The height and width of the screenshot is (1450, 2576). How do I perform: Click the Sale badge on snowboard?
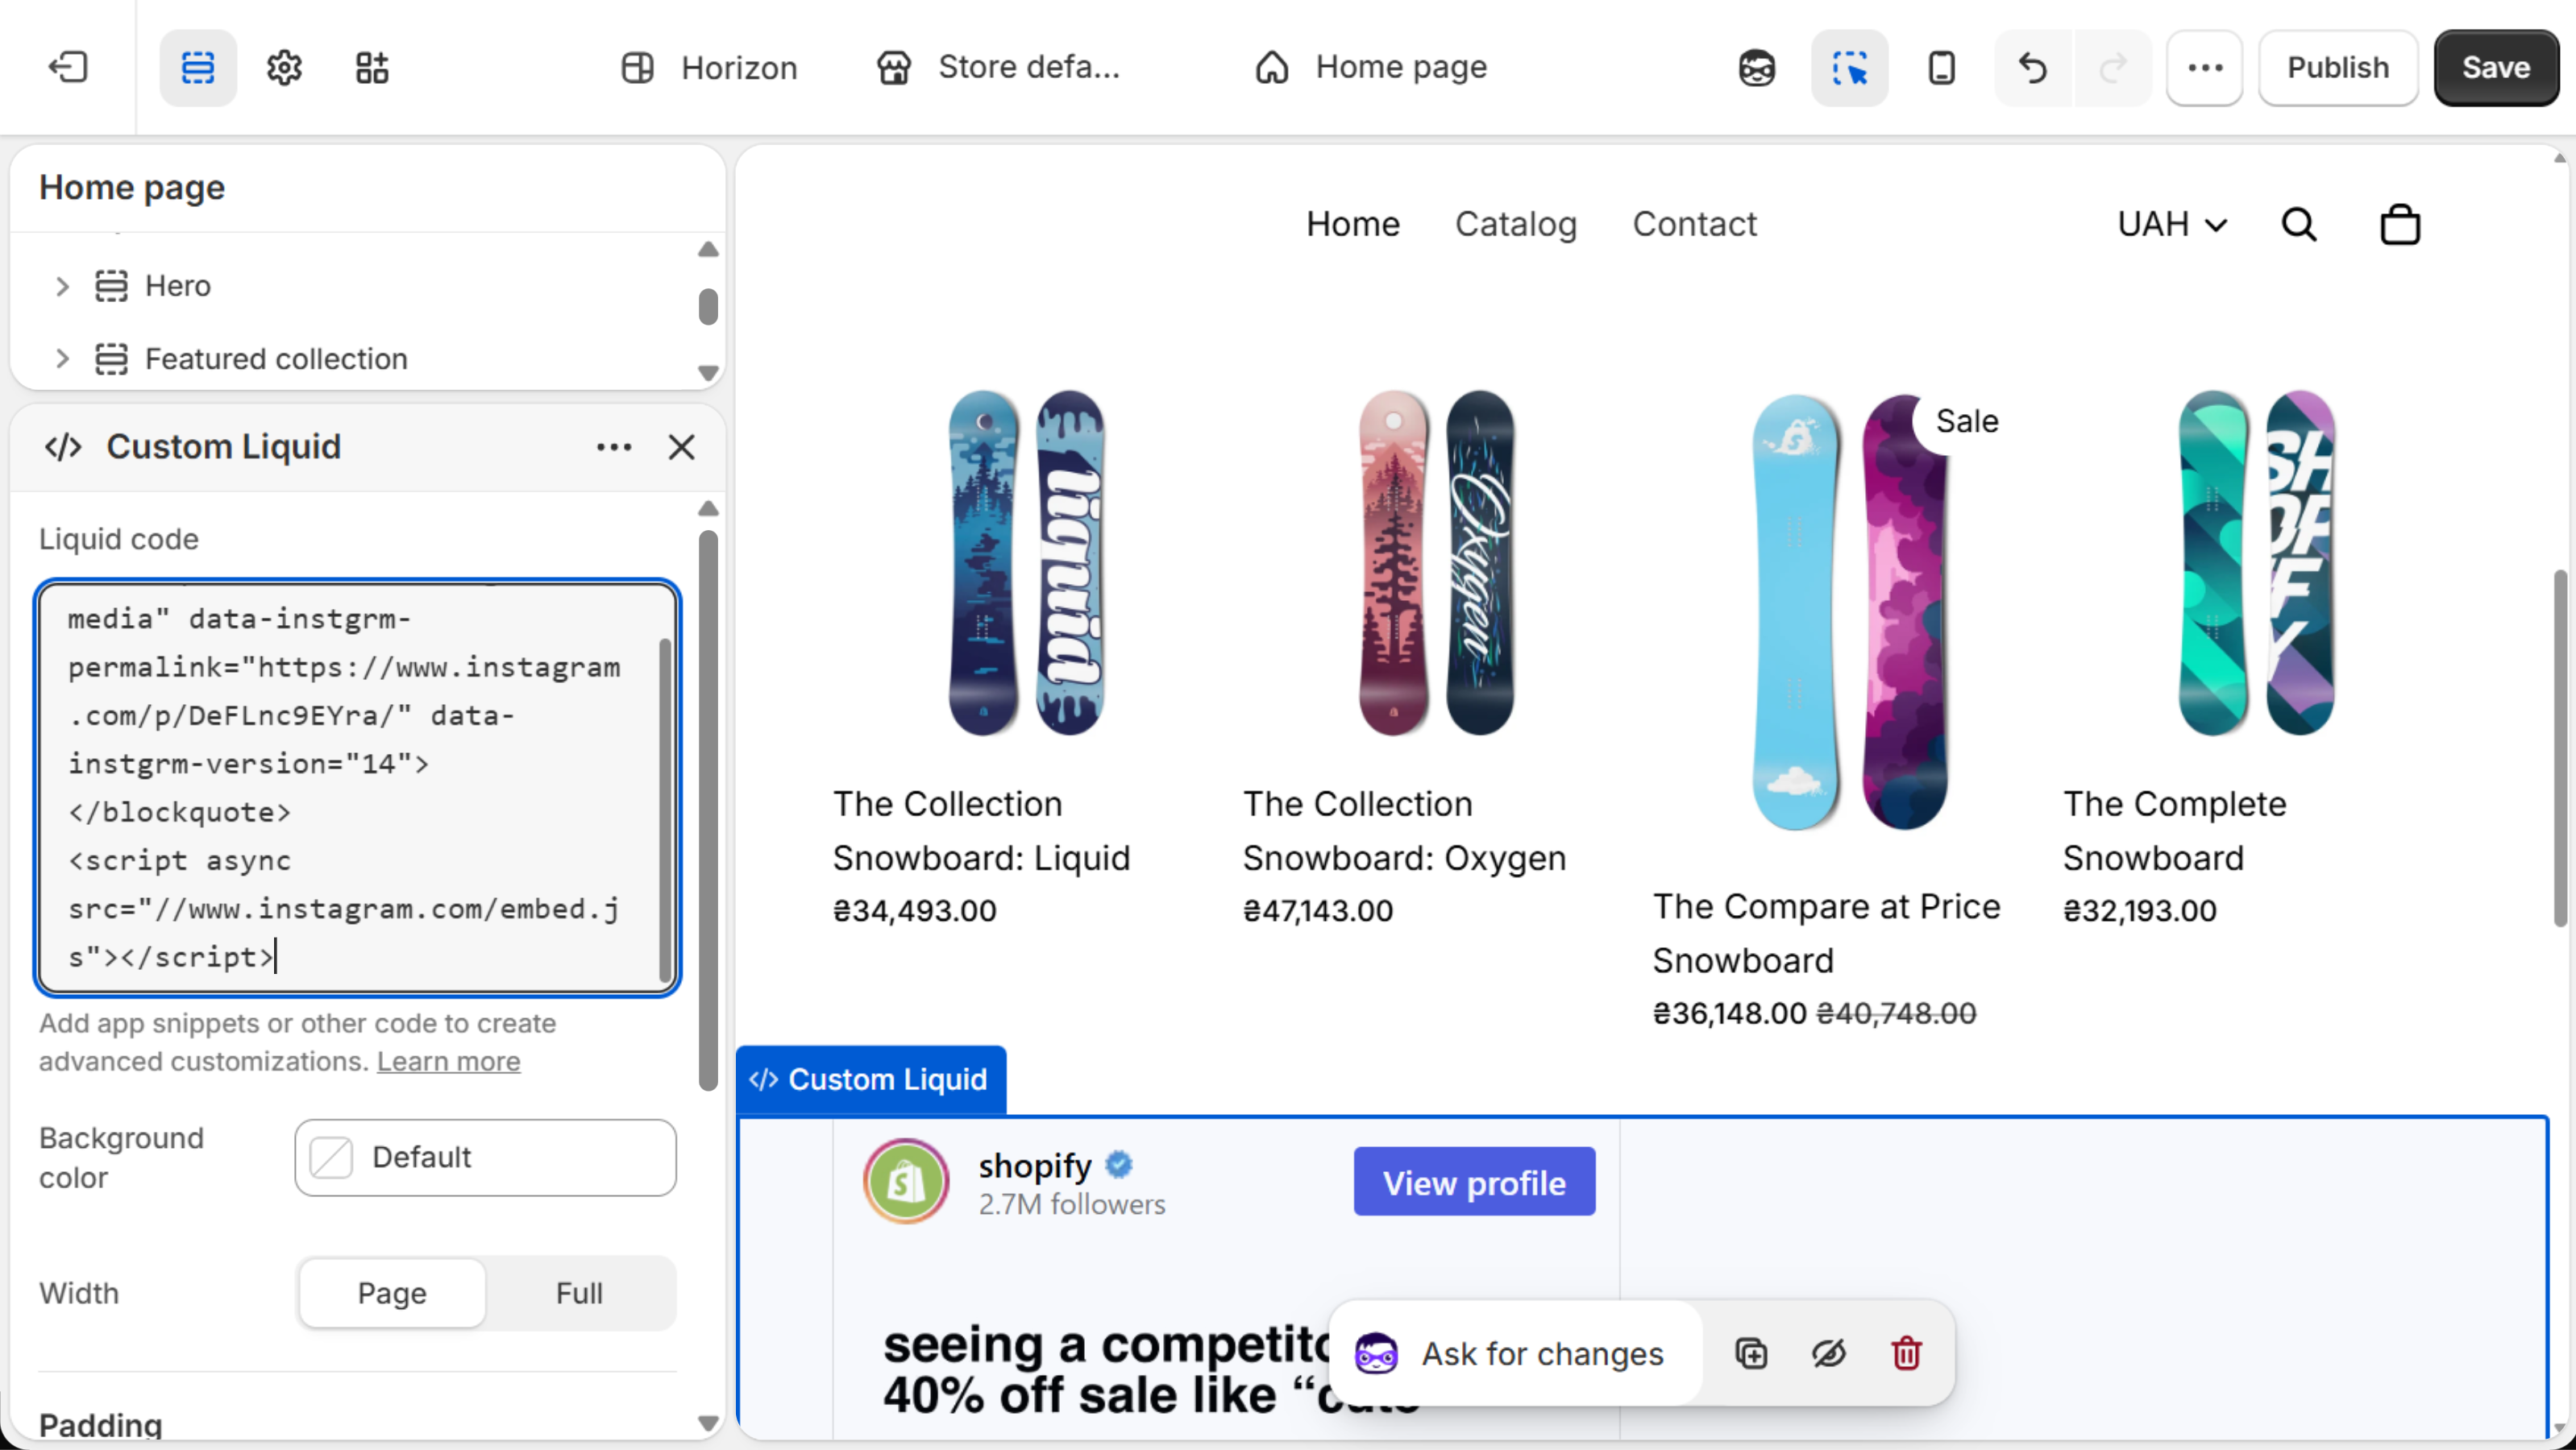pyautogui.click(x=1966, y=422)
